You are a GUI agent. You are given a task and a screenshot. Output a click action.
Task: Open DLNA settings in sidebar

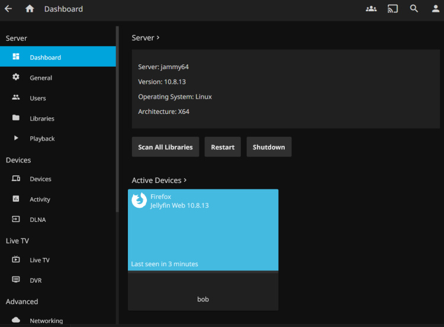(x=38, y=220)
